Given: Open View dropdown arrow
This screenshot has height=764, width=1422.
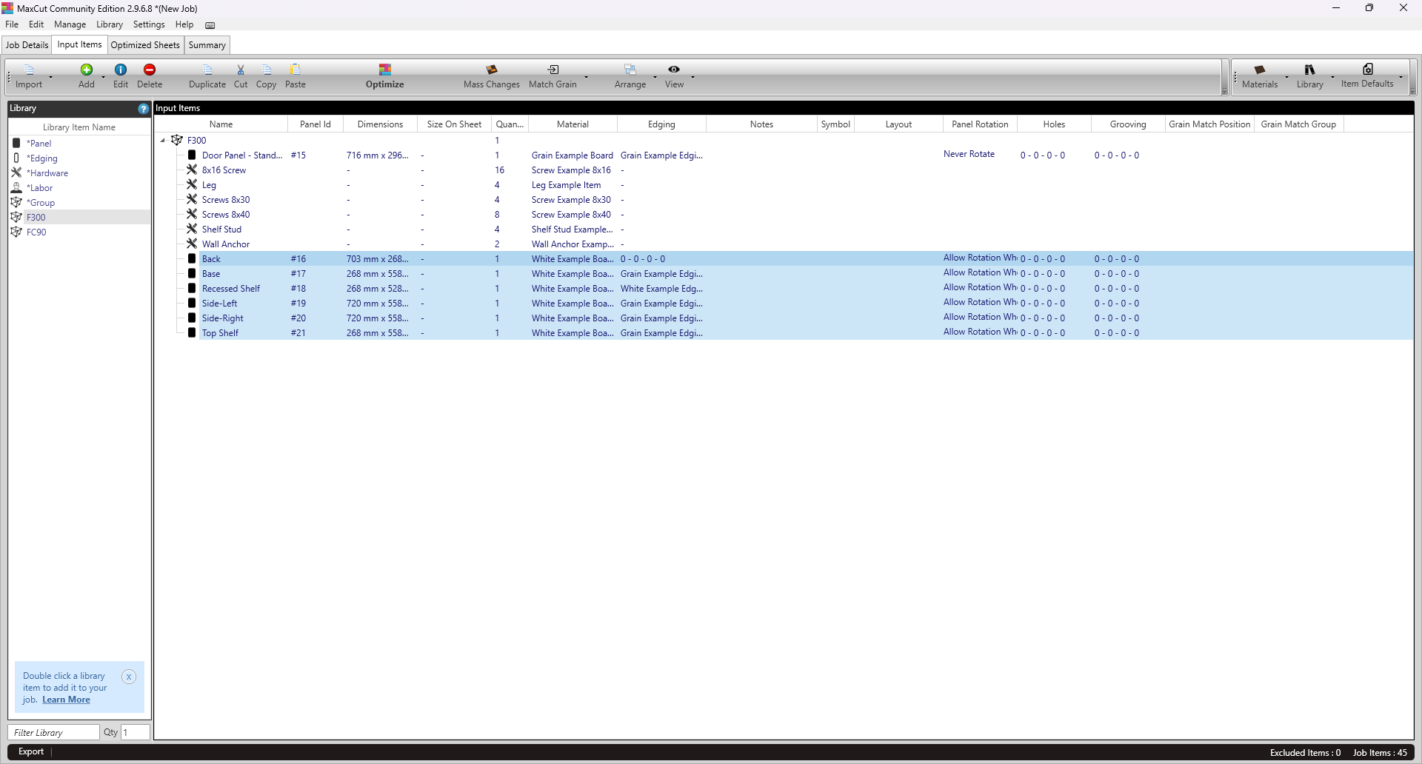Looking at the screenshot, I should coord(692,77).
